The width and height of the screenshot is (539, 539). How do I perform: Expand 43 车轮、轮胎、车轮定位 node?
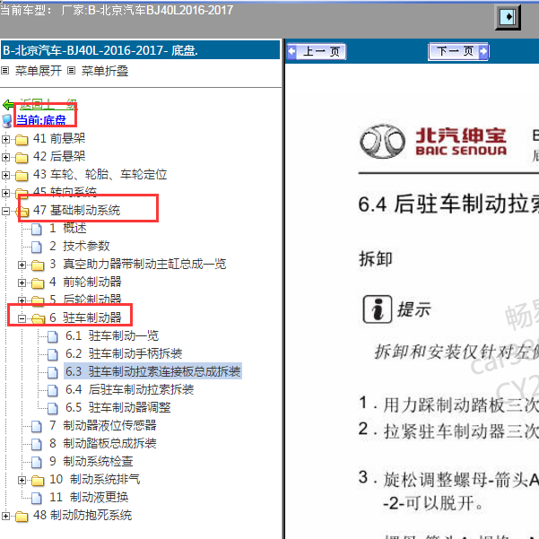click(x=5, y=175)
